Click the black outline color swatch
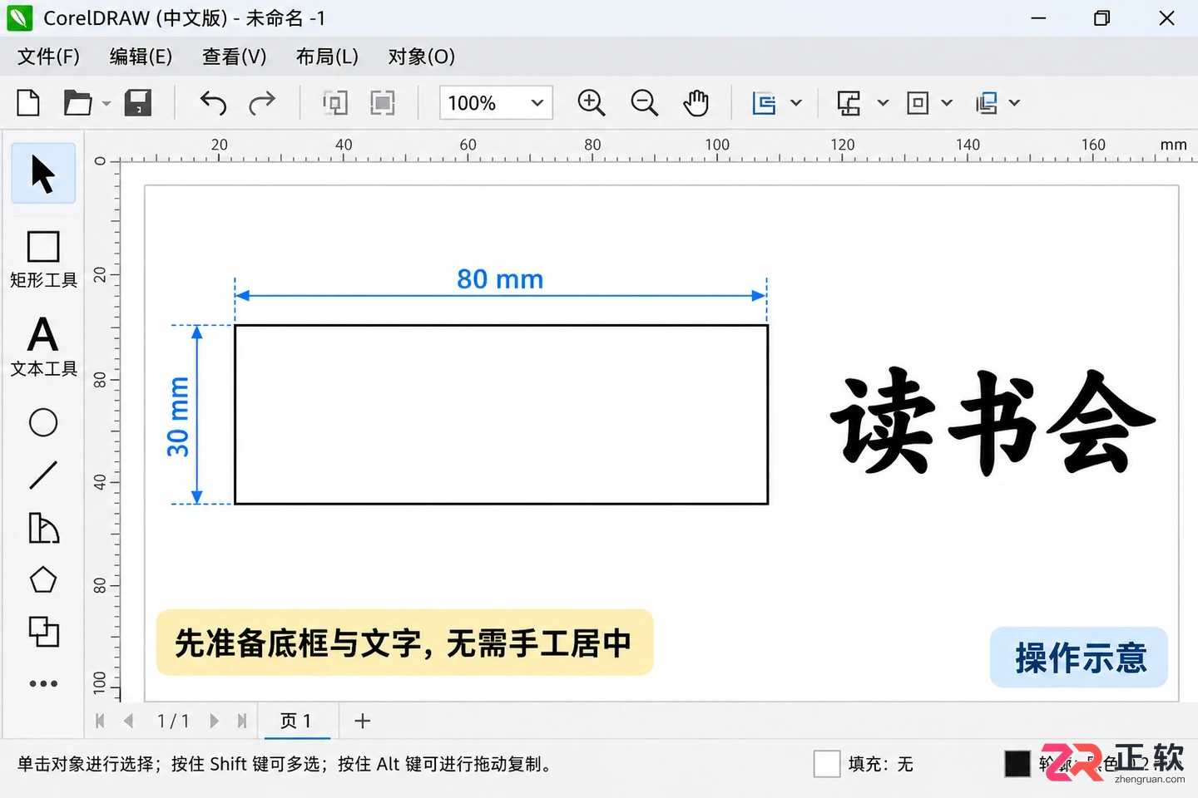 click(x=1017, y=764)
